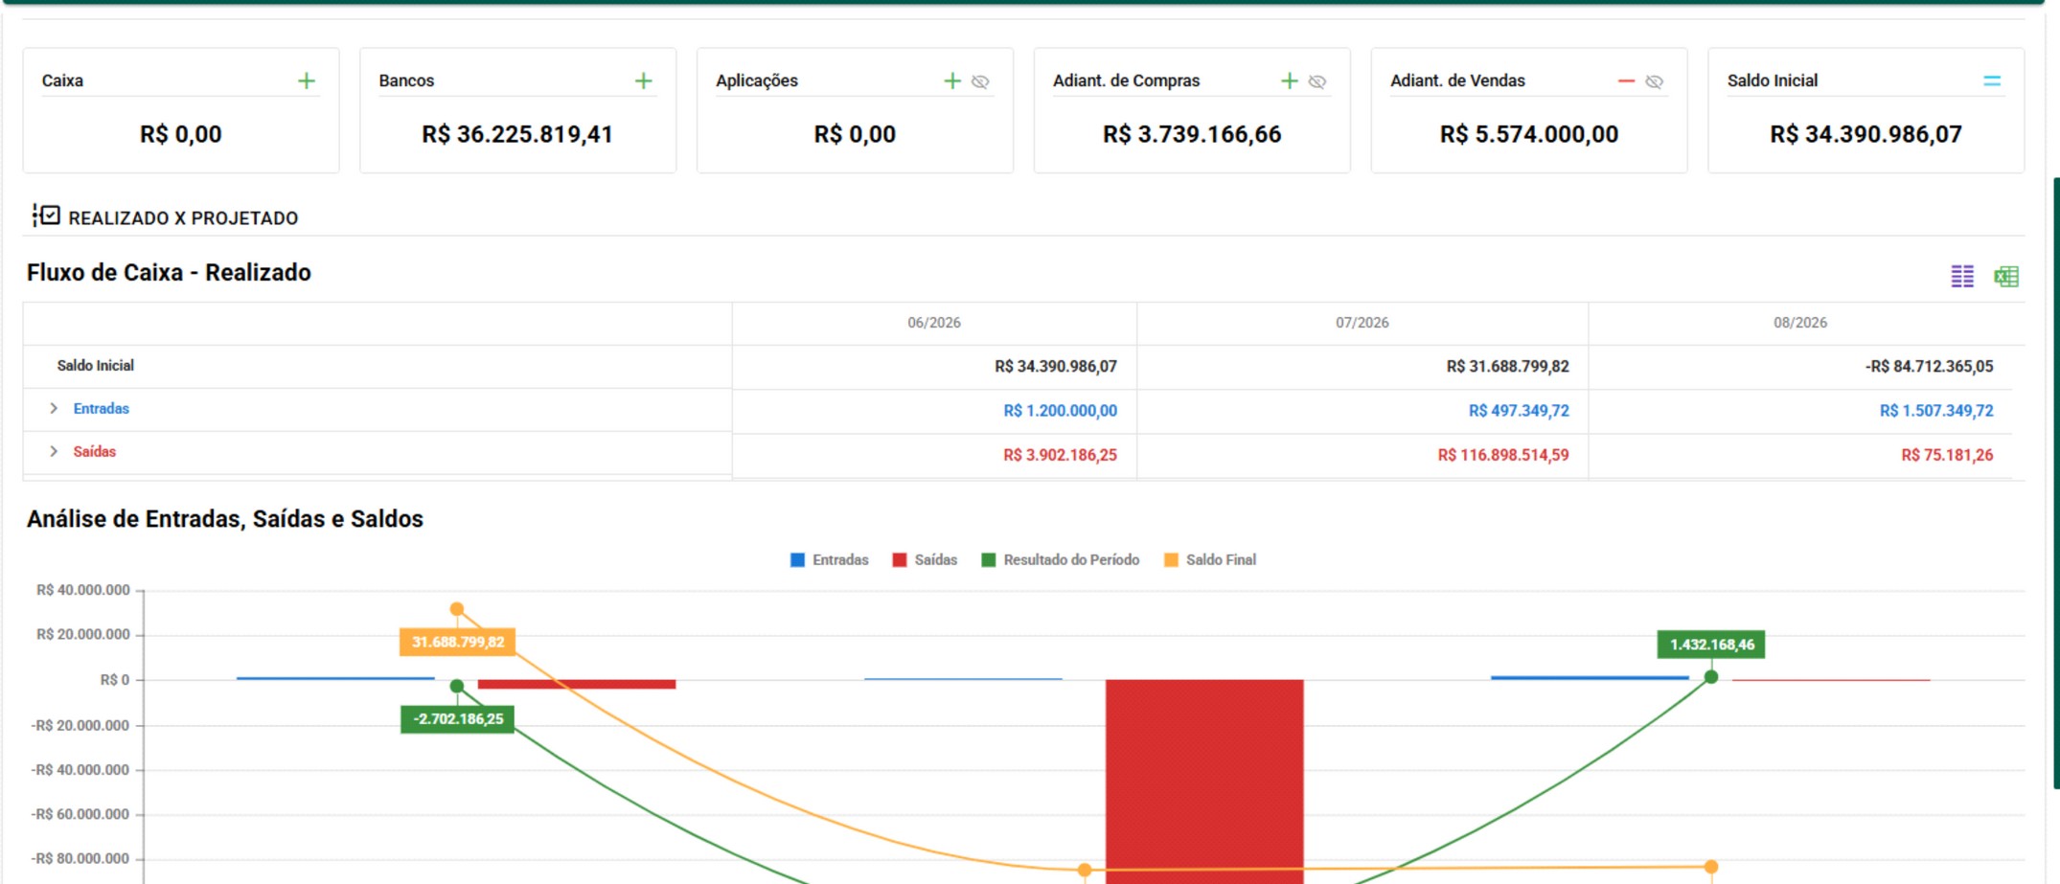Click the Bancos amount R$ 36.225.819,41
The height and width of the screenshot is (884, 2060).
(x=517, y=135)
